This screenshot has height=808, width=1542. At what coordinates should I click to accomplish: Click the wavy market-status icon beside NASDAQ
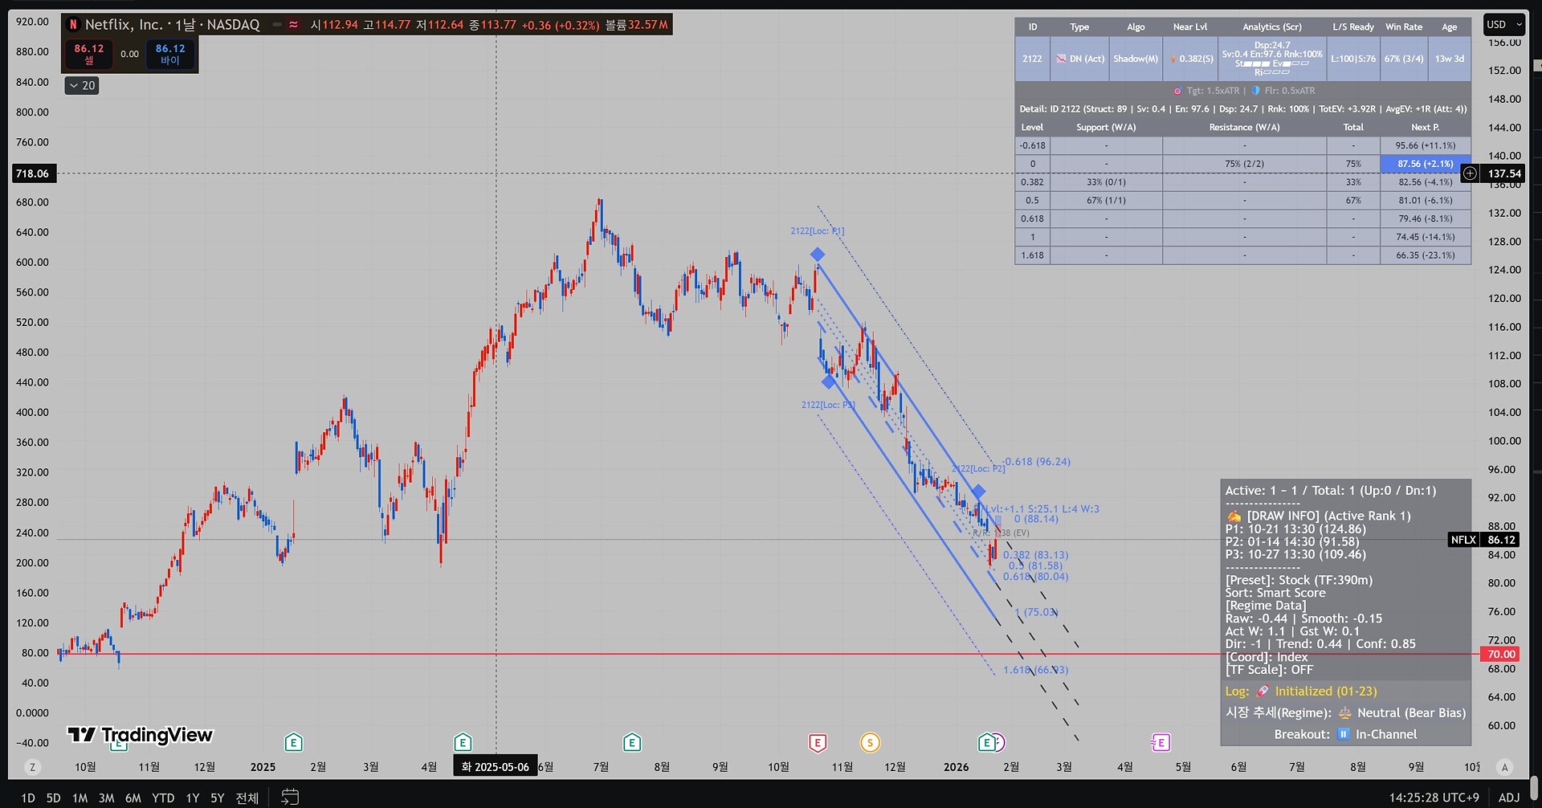294,25
